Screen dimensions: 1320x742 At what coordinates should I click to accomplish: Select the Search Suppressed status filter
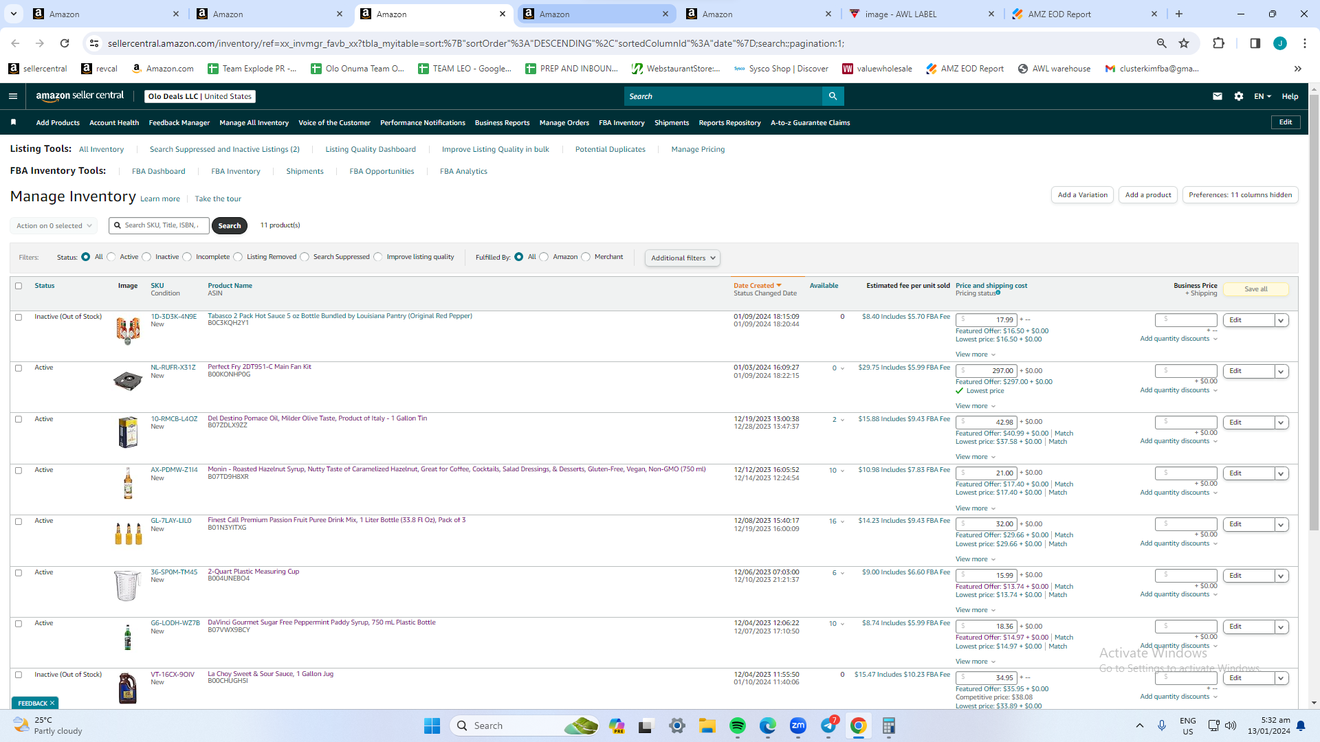point(305,257)
